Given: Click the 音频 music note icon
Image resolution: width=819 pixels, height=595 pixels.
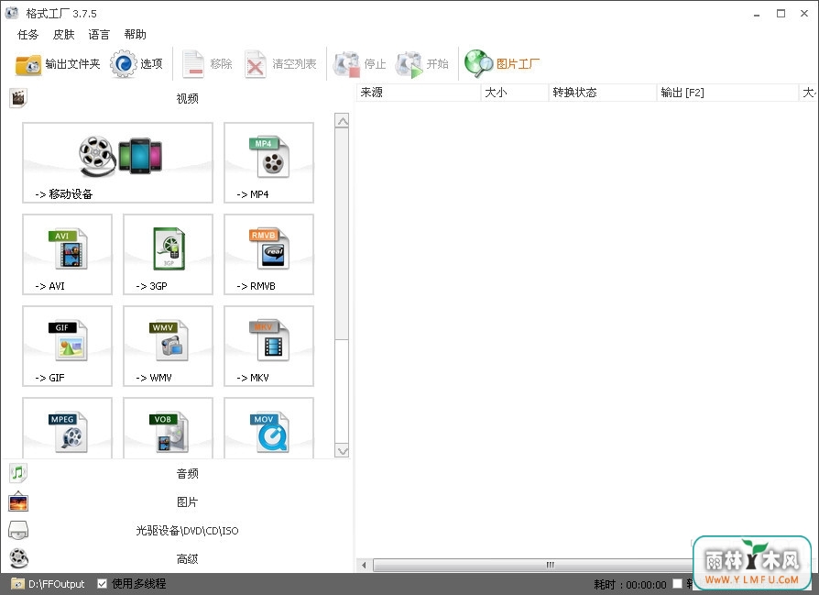Looking at the screenshot, I should (18, 473).
